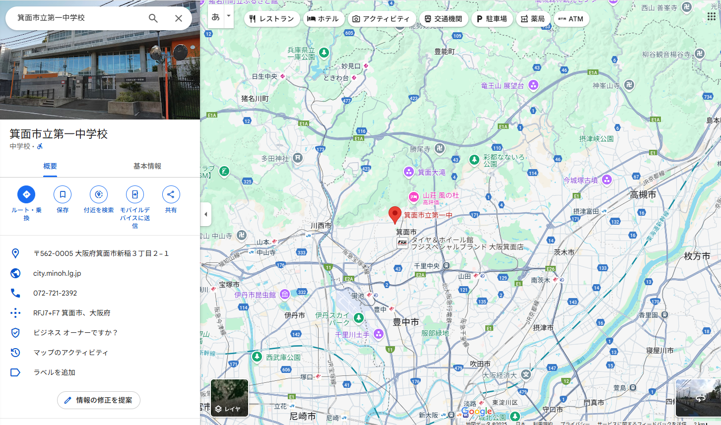721x425 pixels.
Task: Click the wheelchair accessibility icon under the title
Action: click(40, 146)
